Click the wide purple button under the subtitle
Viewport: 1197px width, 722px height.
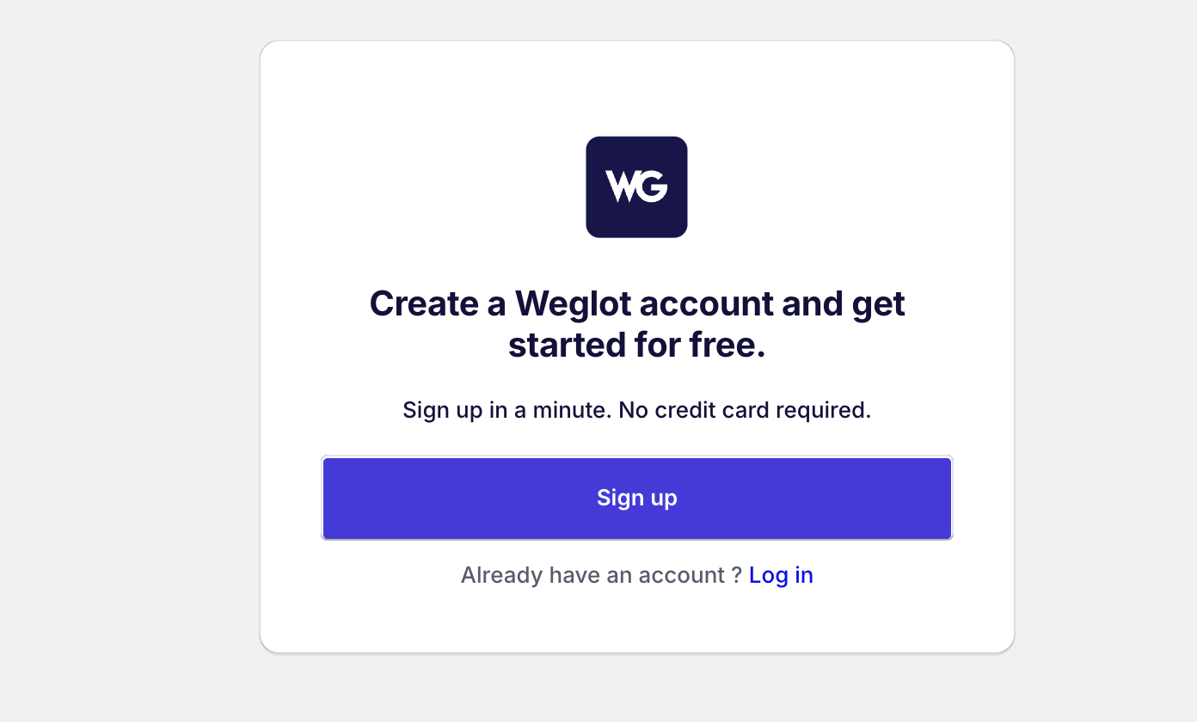637,498
